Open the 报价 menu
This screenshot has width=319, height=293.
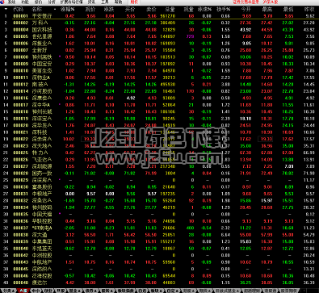38,2
